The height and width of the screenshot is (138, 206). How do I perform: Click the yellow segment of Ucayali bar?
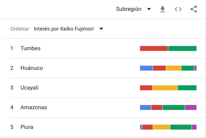(x=165, y=88)
